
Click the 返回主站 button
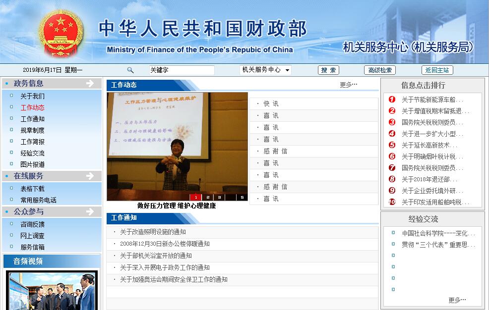point(437,70)
